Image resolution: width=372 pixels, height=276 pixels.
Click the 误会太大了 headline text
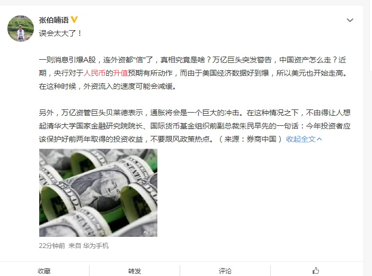(60, 33)
